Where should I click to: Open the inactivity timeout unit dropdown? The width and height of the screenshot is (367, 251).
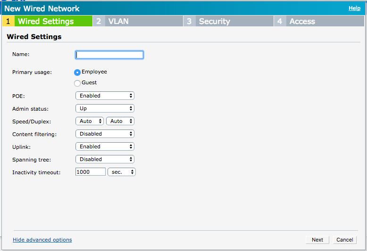pyautogui.click(x=122, y=172)
